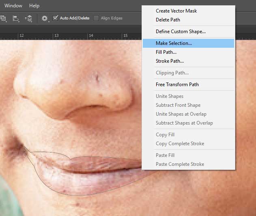Click the Subtract Front Shape entry

(x=188, y=105)
